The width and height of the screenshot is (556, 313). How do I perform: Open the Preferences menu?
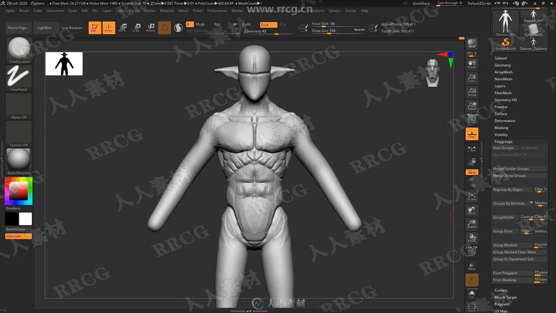point(217,11)
